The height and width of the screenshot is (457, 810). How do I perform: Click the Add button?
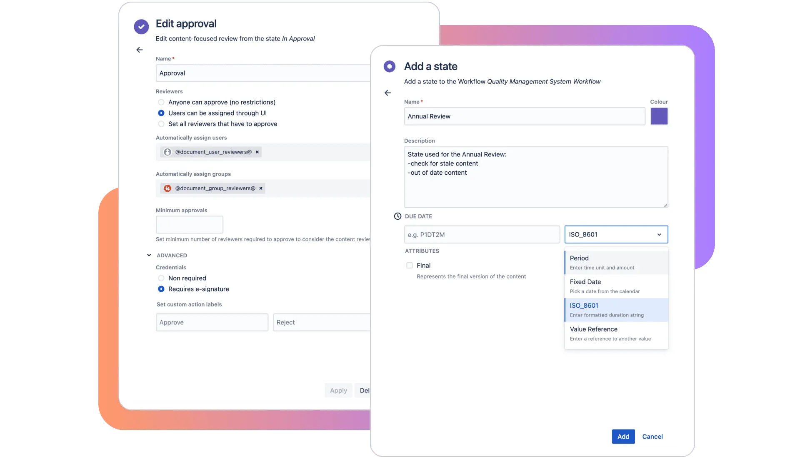point(623,437)
